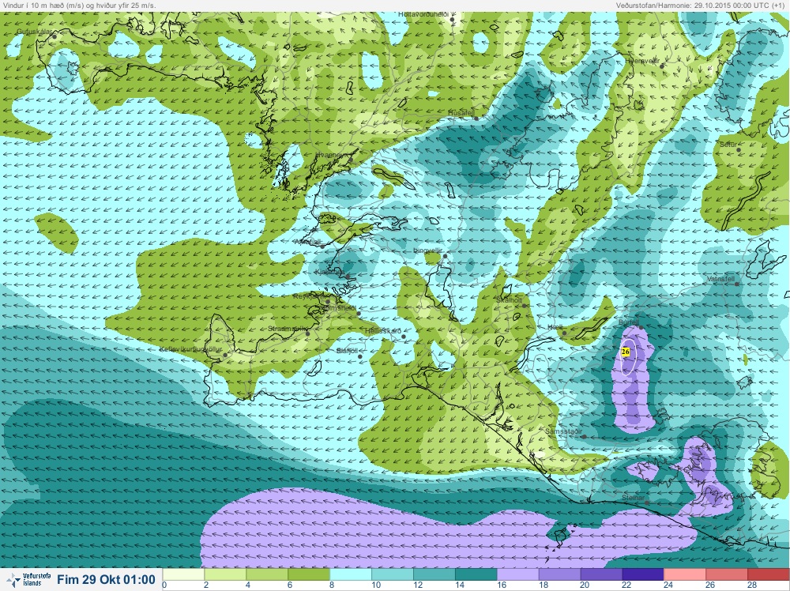Click the yellow 26 gust marker
This screenshot has height=591, width=790.
pos(626,352)
